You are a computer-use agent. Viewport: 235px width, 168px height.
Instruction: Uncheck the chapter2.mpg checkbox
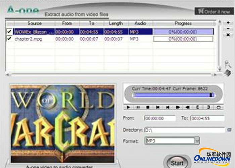(x=9, y=39)
